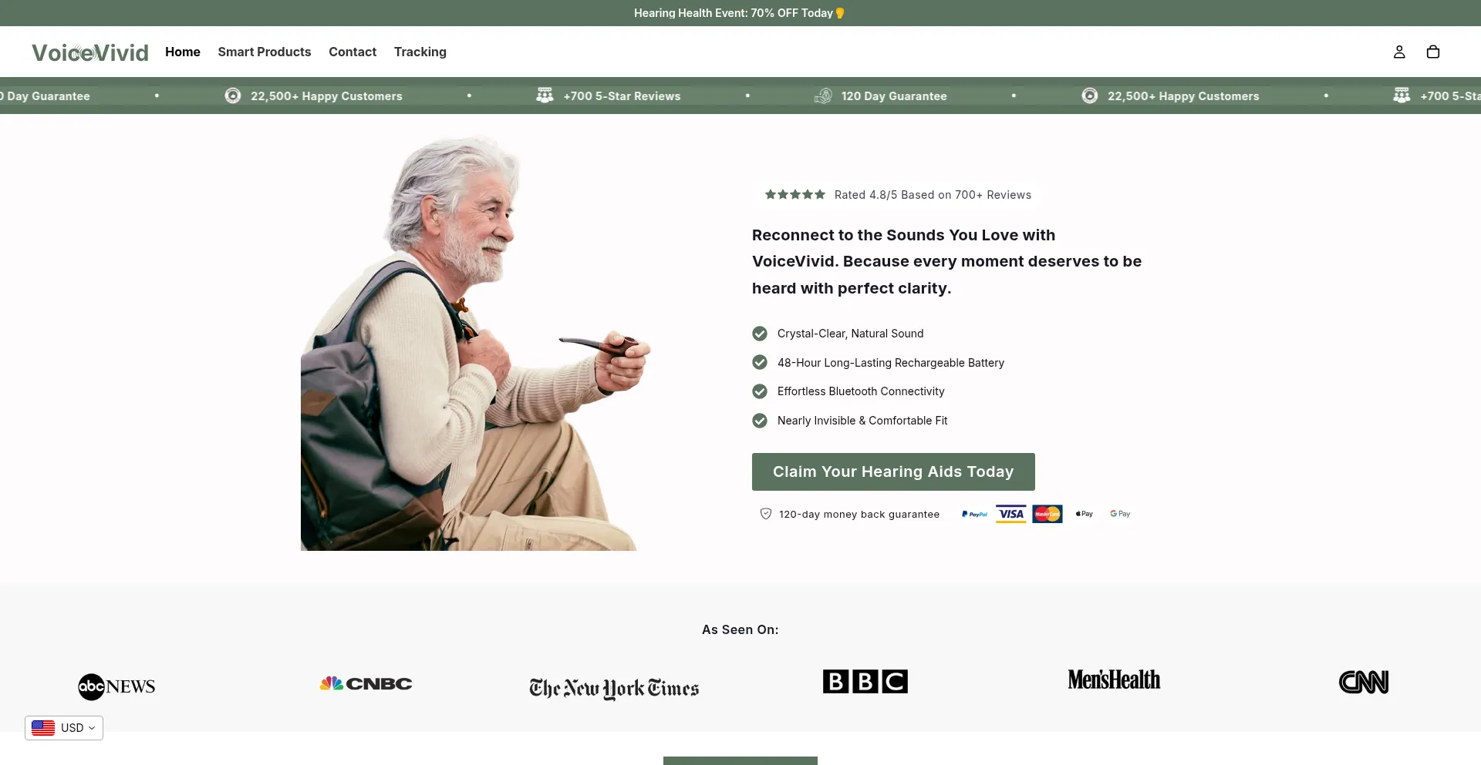Open the Tracking page
This screenshot has height=765, width=1481.
point(420,52)
